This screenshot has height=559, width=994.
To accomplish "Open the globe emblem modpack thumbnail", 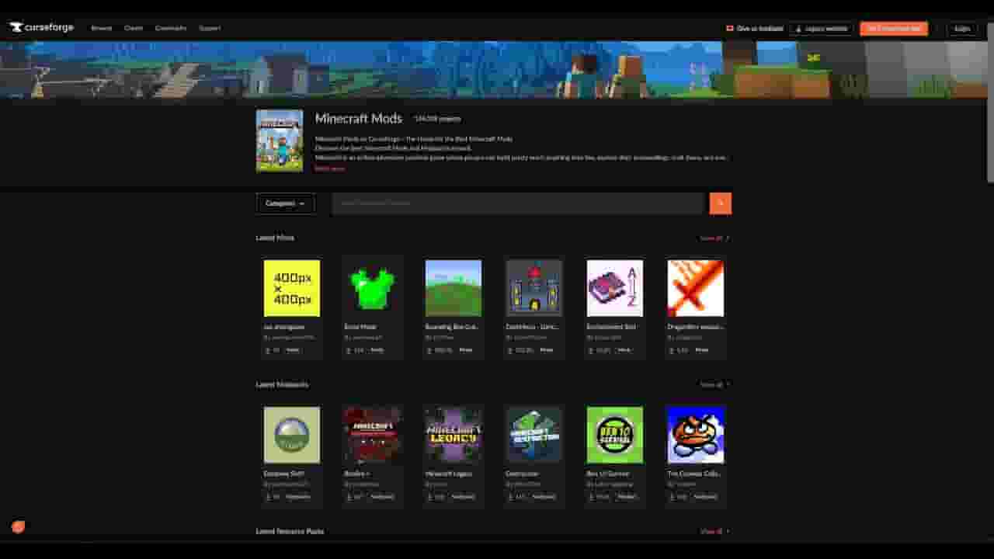I will point(292,435).
